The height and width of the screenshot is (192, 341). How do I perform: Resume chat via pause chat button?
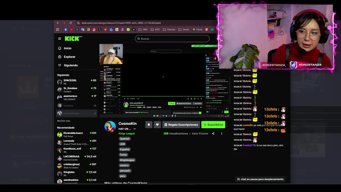[260, 179]
